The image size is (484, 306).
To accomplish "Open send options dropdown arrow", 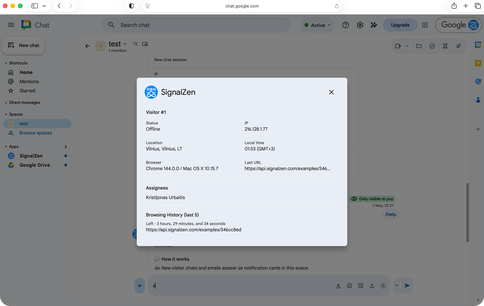I will 397,286.
